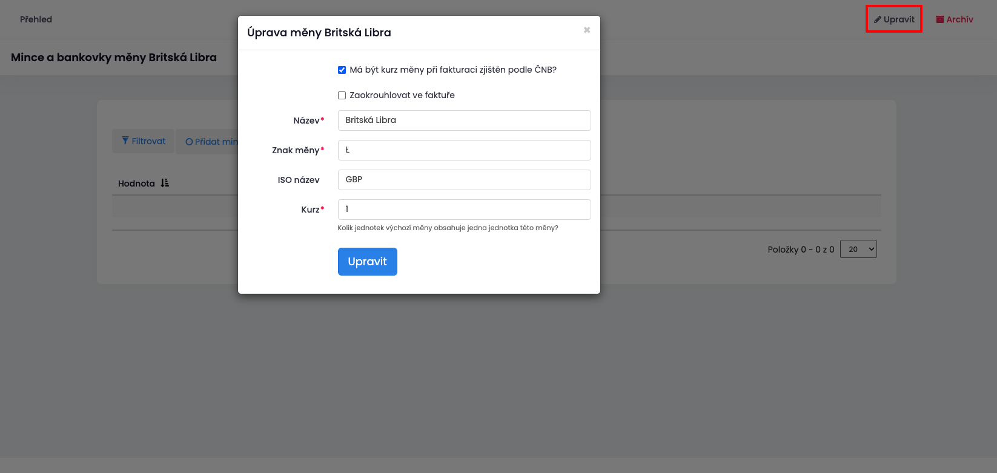Open the items-per-page dropdown showing 20
997x473 pixels.
pyautogui.click(x=858, y=249)
